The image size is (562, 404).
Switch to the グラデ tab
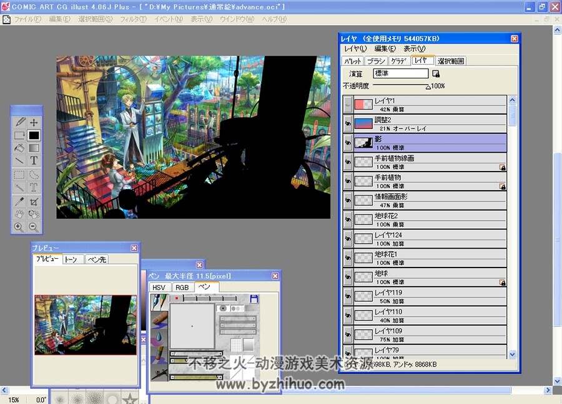tap(398, 61)
